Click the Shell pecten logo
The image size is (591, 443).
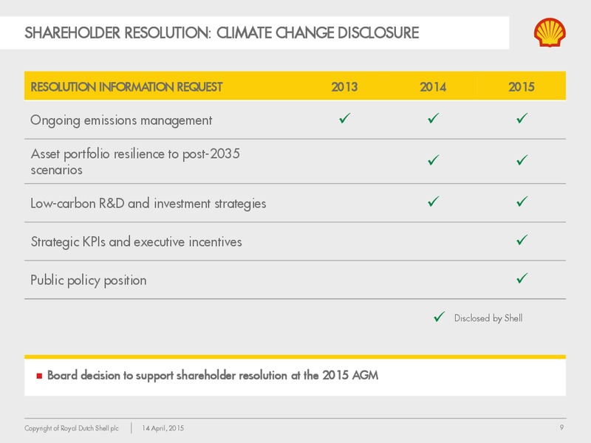point(550,32)
